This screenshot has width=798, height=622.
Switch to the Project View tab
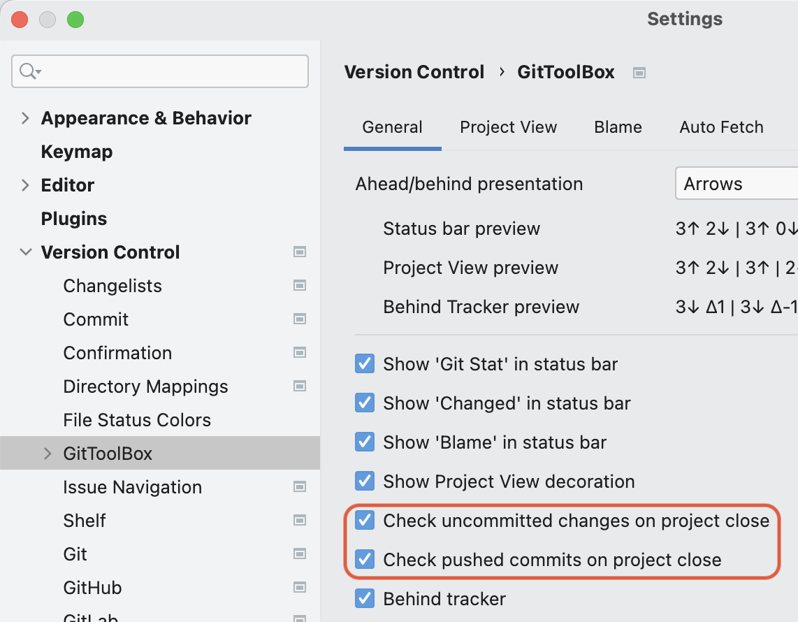coord(508,126)
